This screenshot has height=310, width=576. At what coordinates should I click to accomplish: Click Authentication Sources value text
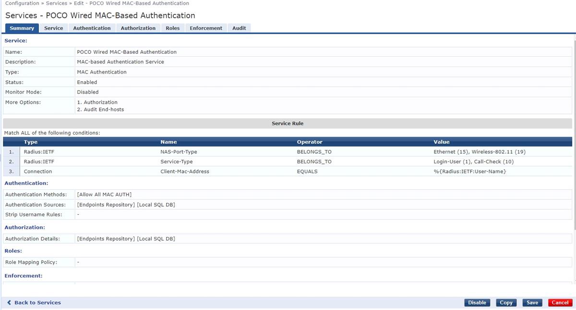126,205
